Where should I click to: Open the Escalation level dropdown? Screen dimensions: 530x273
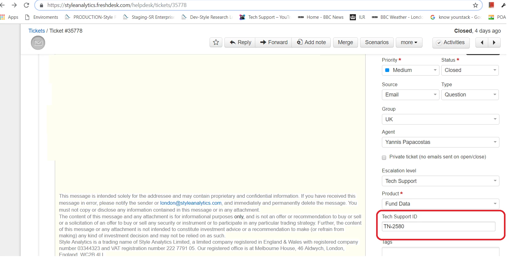click(440, 181)
